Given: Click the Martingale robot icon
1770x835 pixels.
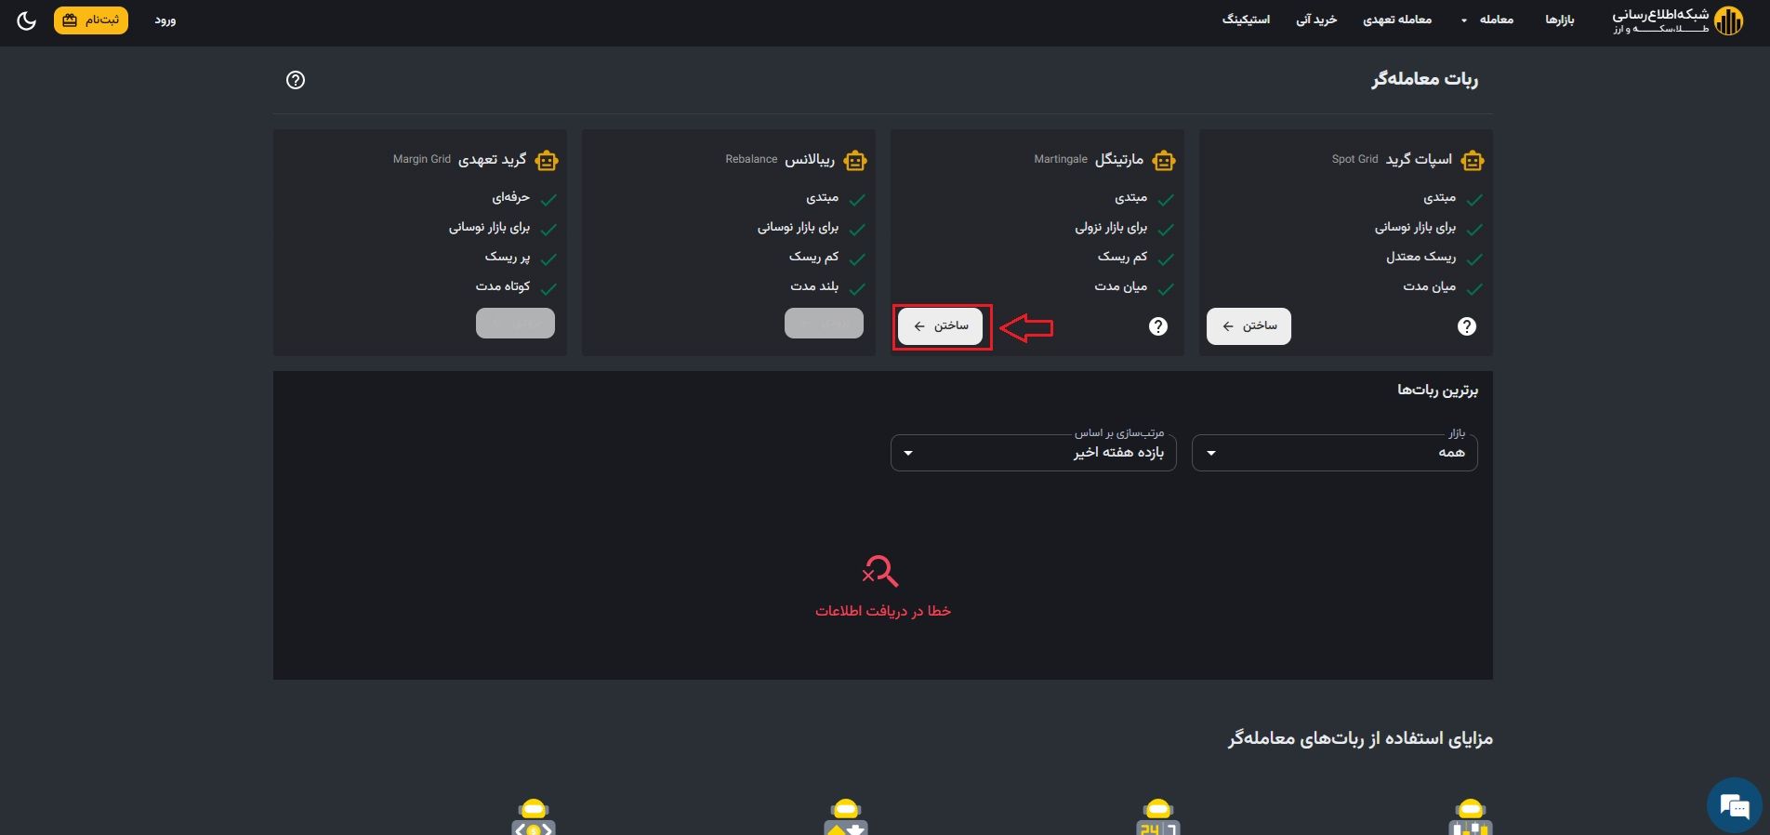Looking at the screenshot, I should click(1163, 161).
